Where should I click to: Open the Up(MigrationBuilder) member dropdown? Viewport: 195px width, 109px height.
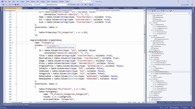(x=120, y=11)
